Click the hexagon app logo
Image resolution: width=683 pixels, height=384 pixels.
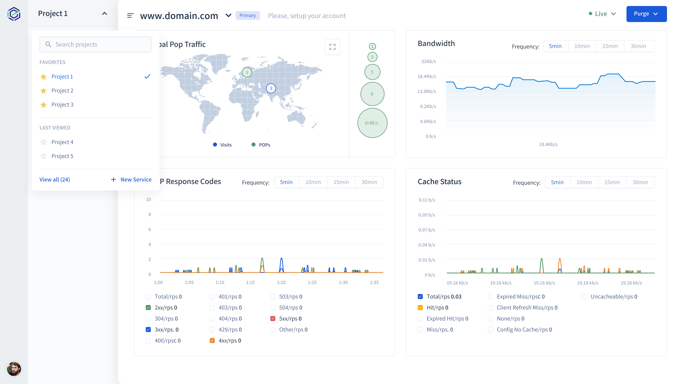14,14
